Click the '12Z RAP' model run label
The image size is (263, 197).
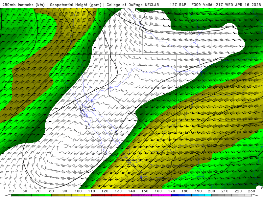click(x=178, y=5)
